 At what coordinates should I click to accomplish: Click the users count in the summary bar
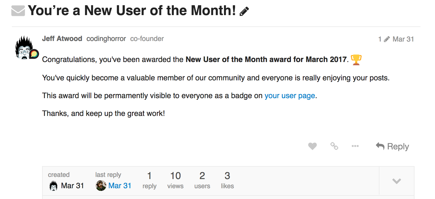pos(202,180)
